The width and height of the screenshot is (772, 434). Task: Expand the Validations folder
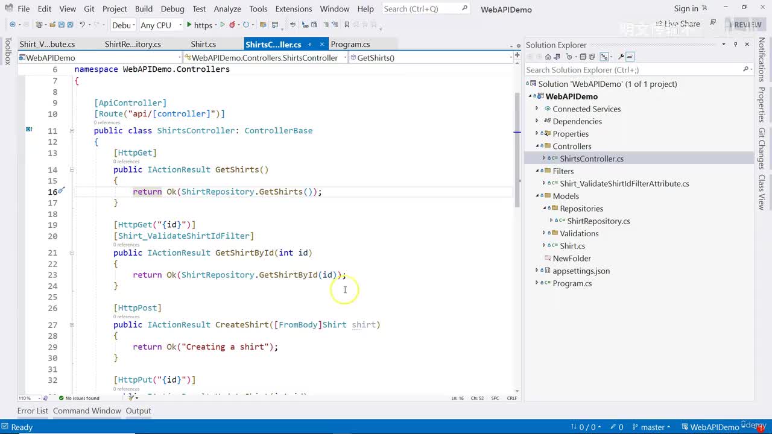pyautogui.click(x=545, y=233)
